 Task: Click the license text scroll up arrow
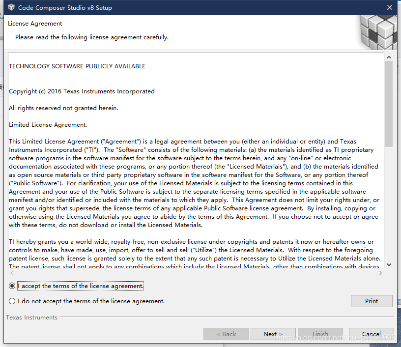tap(389, 57)
